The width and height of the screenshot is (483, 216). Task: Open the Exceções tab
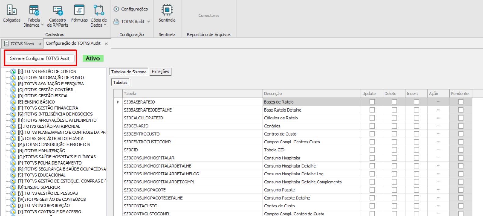(x=160, y=72)
